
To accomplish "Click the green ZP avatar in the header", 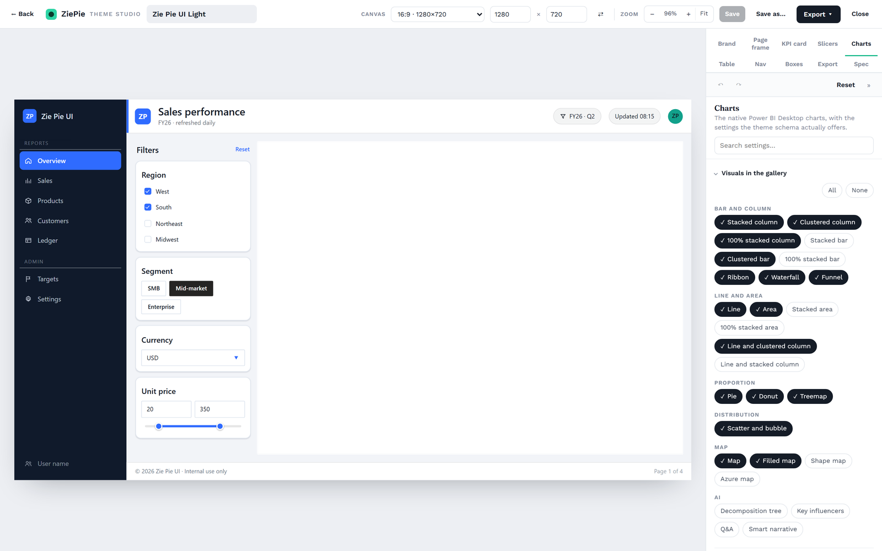I will point(675,116).
